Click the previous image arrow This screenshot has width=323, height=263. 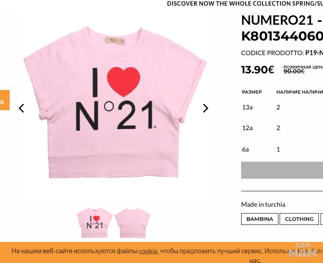click(x=21, y=108)
